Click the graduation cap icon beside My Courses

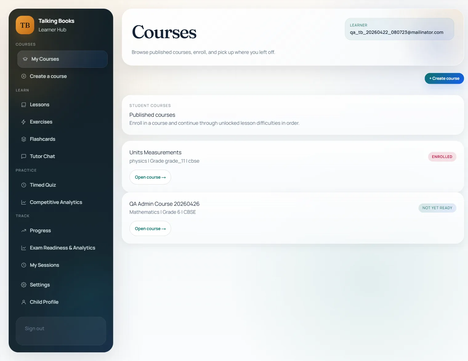[x=25, y=59]
